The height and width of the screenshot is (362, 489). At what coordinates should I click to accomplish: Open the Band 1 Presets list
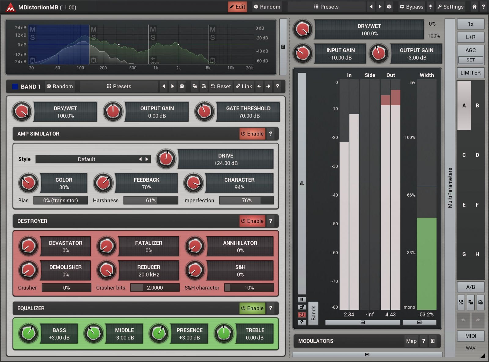(119, 86)
